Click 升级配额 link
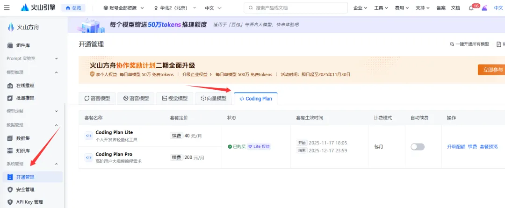Viewport: 505px width, 208px height. coord(456,146)
